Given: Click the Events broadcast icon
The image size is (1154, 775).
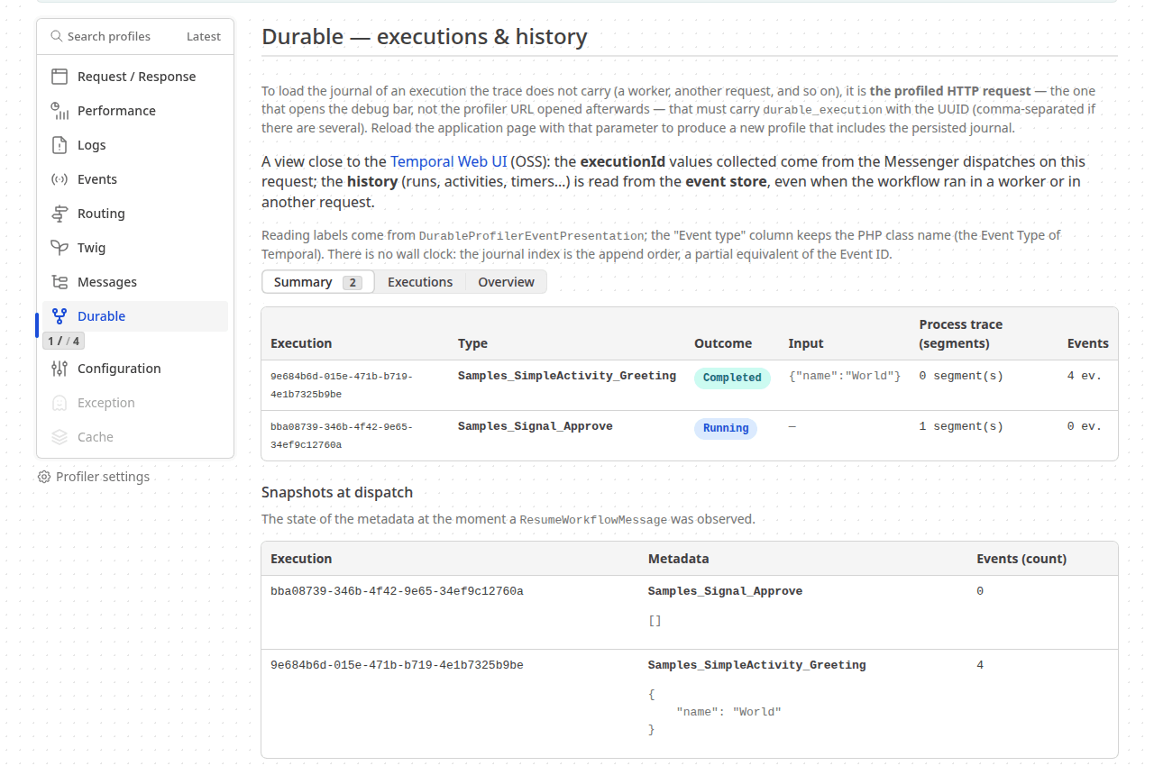Looking at the screenshot, I should coord(60,179).
